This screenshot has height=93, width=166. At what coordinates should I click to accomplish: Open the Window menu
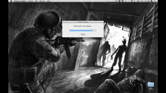click(42, 1)
